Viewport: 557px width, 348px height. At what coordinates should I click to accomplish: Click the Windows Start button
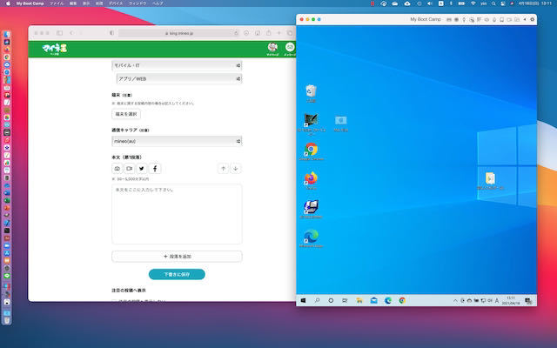click(x=303, y=300)
